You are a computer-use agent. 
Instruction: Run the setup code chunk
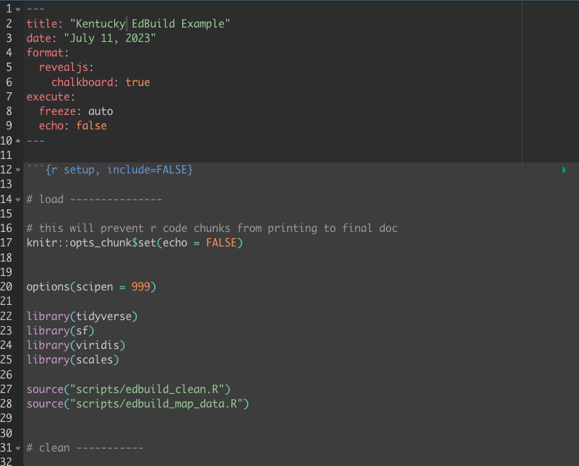tap(564, 170)
